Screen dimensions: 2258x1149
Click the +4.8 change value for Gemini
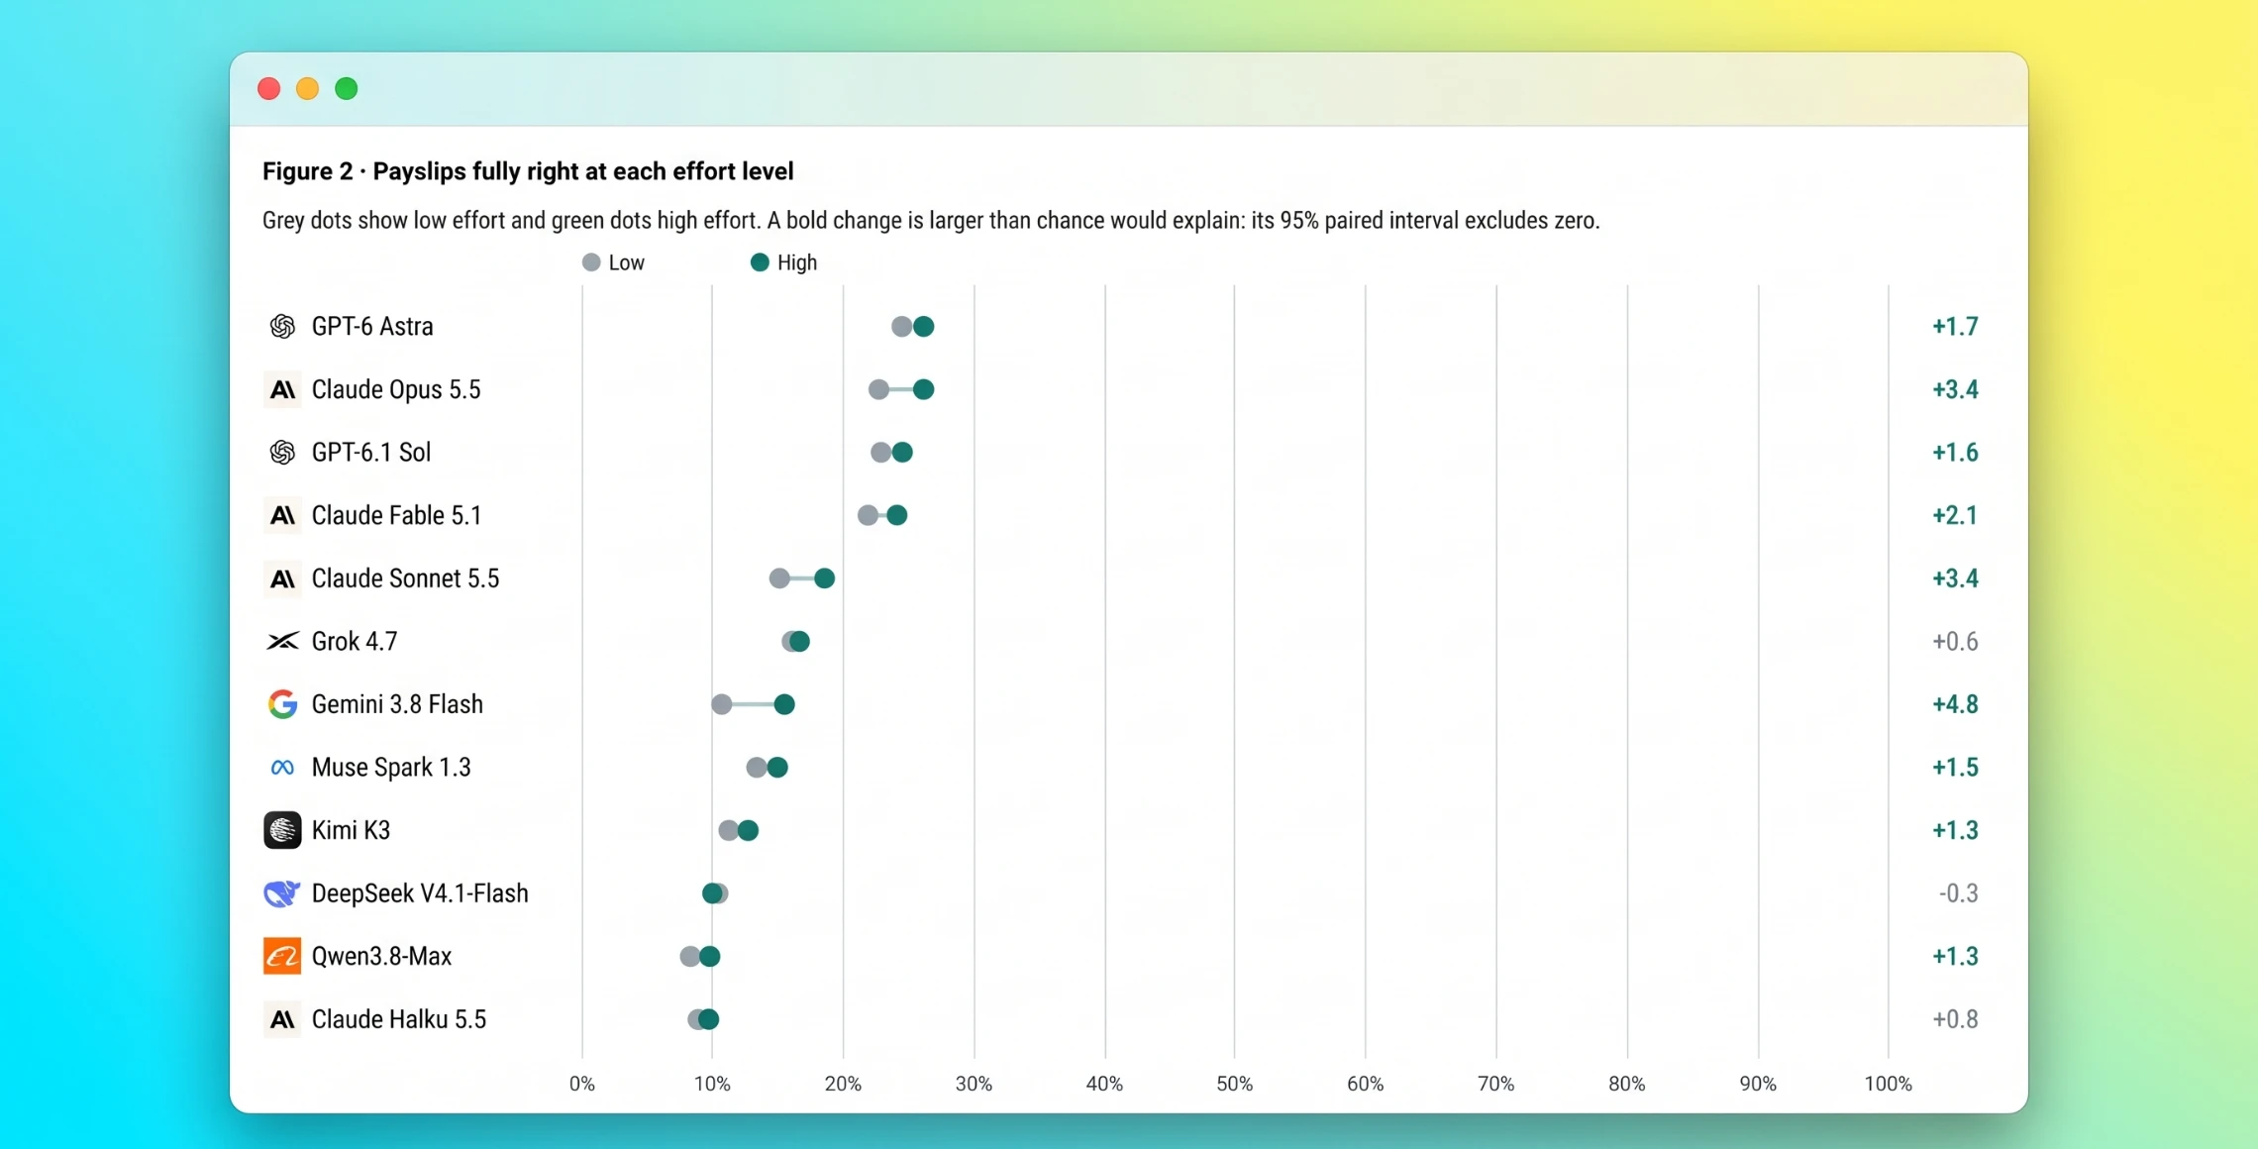1955,704
